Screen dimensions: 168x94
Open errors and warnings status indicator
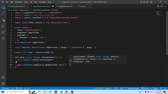tap(19, 88)
